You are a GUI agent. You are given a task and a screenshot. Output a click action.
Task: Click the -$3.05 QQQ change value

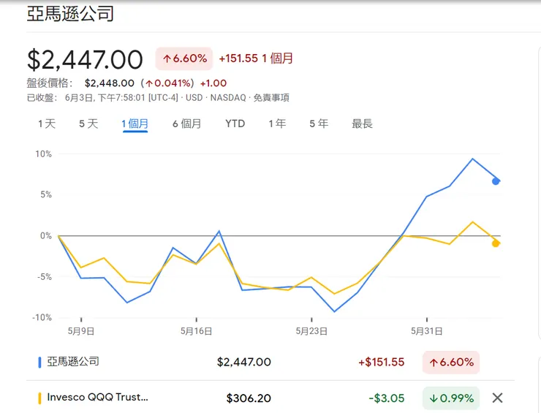tap(387, 398)
